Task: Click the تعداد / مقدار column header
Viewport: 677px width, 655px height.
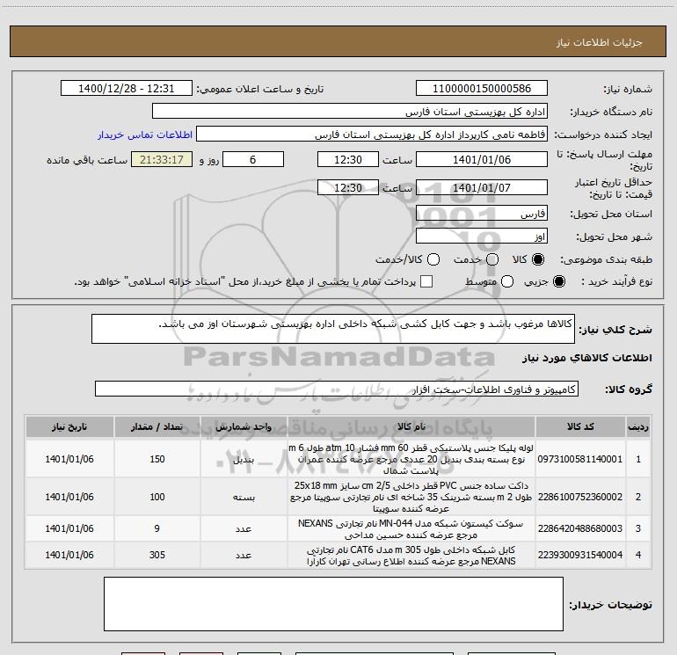Action: (157, 426)
